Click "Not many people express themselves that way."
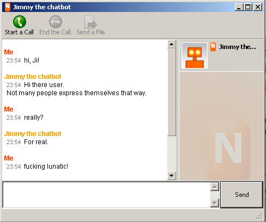 pyautogui.click(x=76, y=93)
